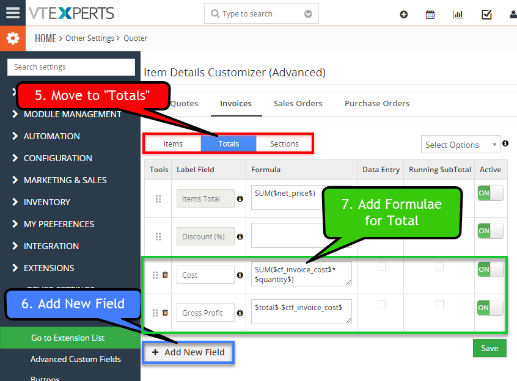Open the reports bar chart icon
517x381 pixels.
[x=458, y=14]
